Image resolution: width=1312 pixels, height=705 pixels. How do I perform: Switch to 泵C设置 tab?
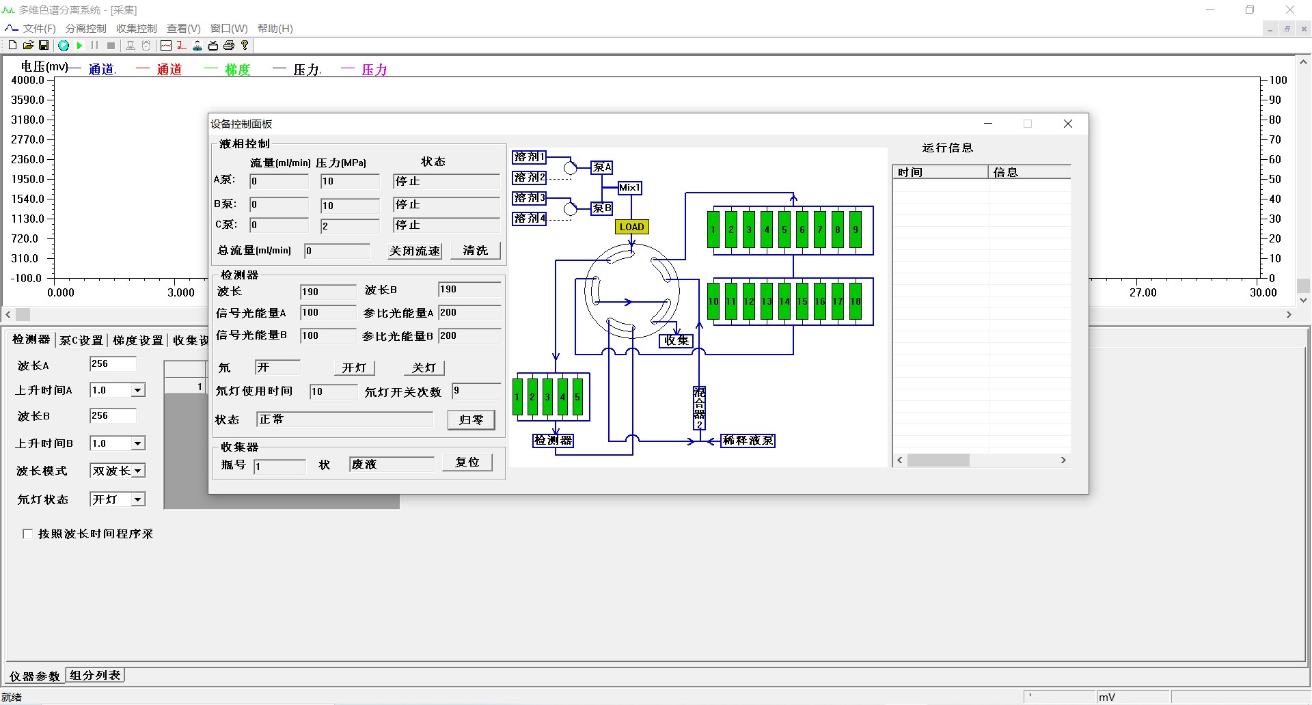tap(81, 340)
